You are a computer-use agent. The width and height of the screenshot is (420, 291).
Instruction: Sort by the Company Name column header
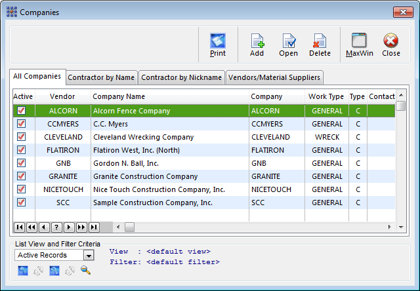tap(170, 96)
